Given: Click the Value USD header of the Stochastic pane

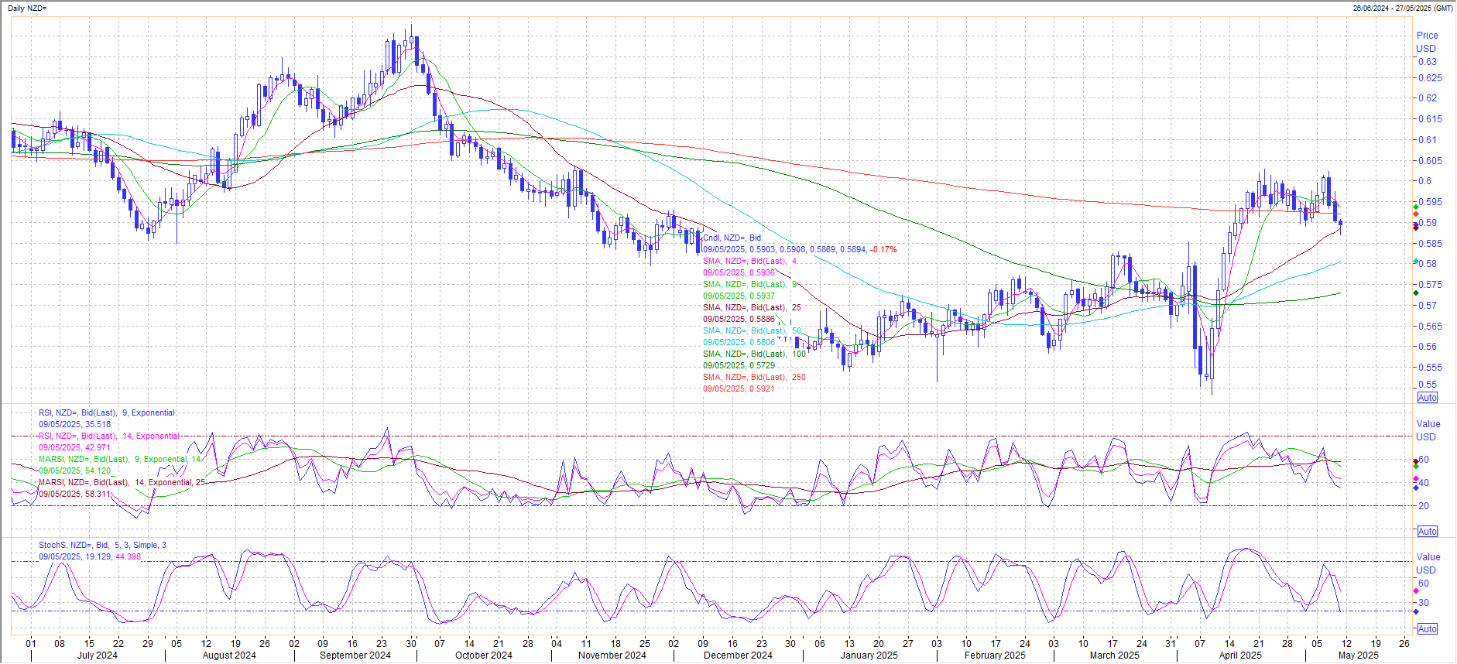Looking at the screenshot, I should click(1428, 563).
